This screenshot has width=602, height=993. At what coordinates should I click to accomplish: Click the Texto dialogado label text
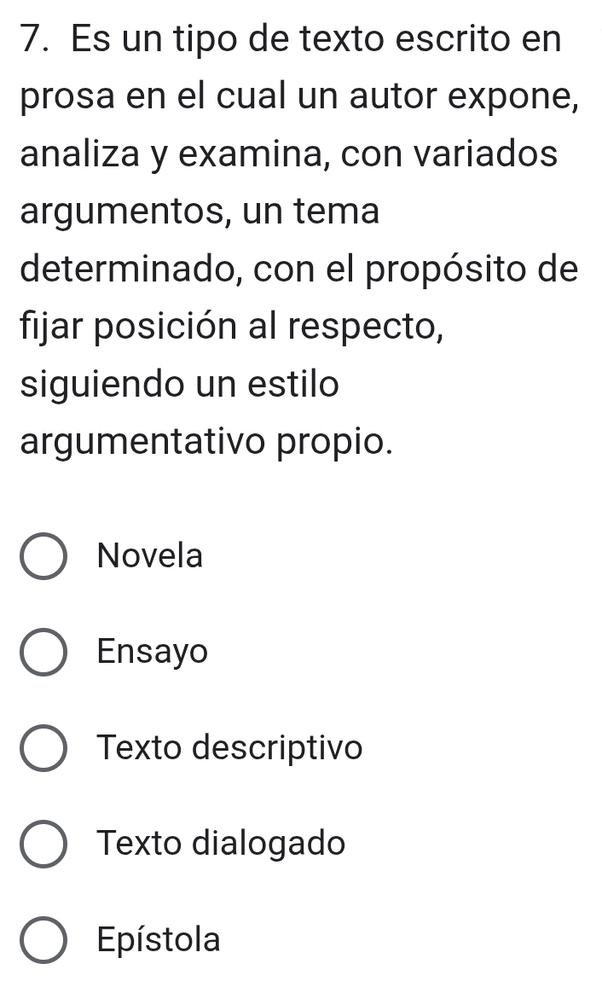point(222,843)
